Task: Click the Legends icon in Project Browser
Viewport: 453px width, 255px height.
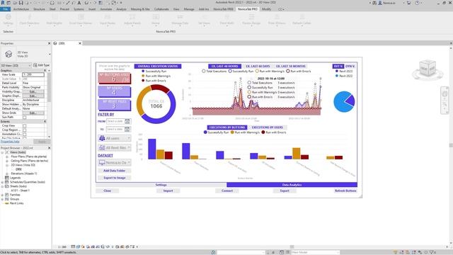Action: pos(7,178)
